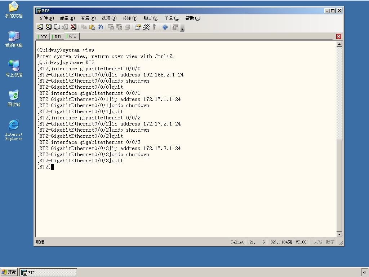
Task: Click the RT2 taskbar button
Action: click(48, 273)
